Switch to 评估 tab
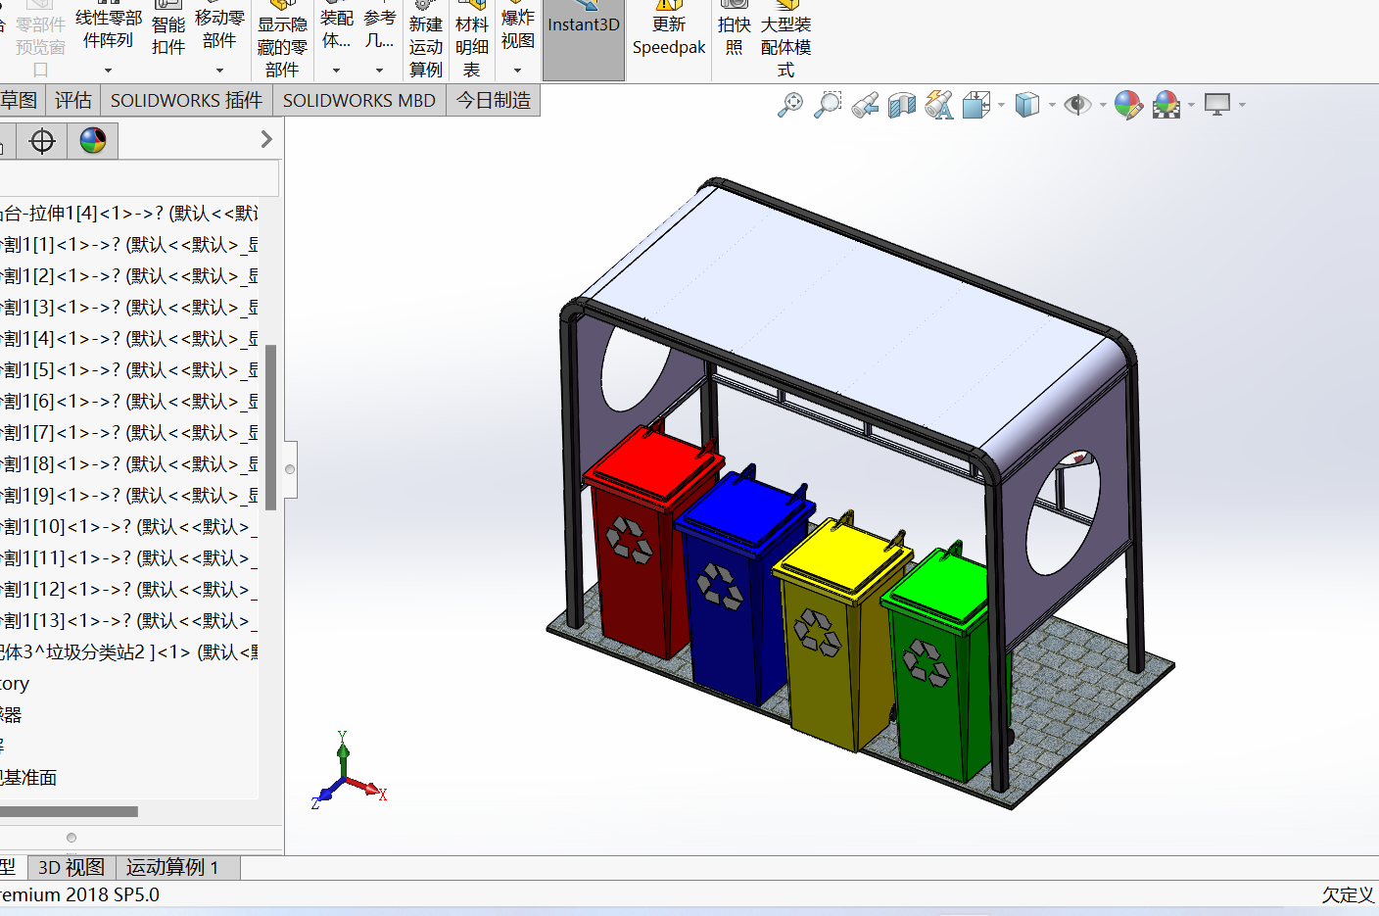This screenshot has height=916, width=1379. click(72, 100)
